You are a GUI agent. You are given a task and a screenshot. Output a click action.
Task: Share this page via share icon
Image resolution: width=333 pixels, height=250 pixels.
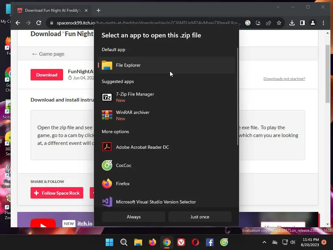click(268, 23)
